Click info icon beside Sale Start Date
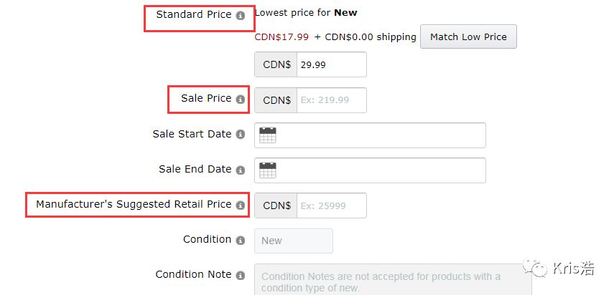 (x=241, y=135)
